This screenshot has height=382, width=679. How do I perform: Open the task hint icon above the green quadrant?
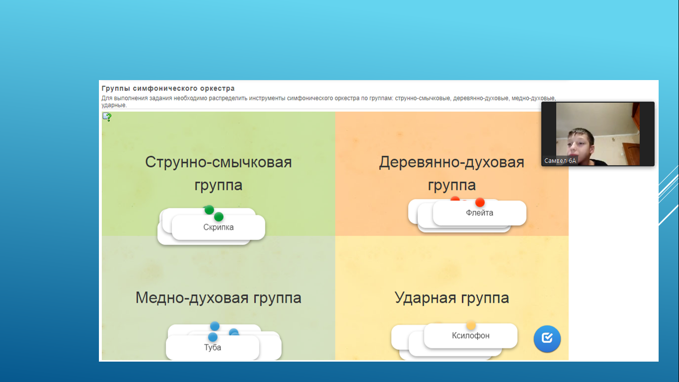107,117
